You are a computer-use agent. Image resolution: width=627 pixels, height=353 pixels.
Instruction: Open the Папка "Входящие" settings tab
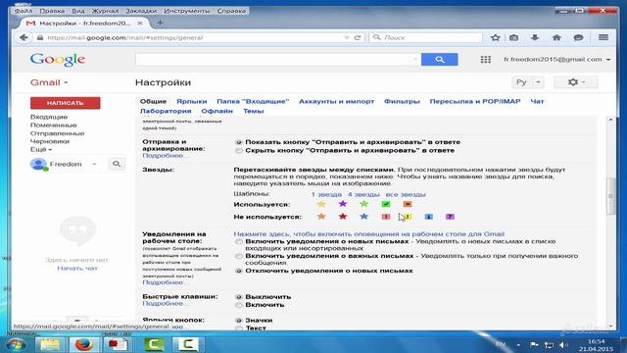pos(253,102)
